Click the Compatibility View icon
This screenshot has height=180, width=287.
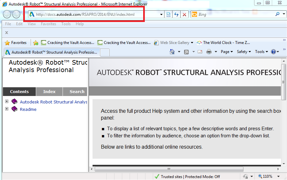[x=168, y=15]
